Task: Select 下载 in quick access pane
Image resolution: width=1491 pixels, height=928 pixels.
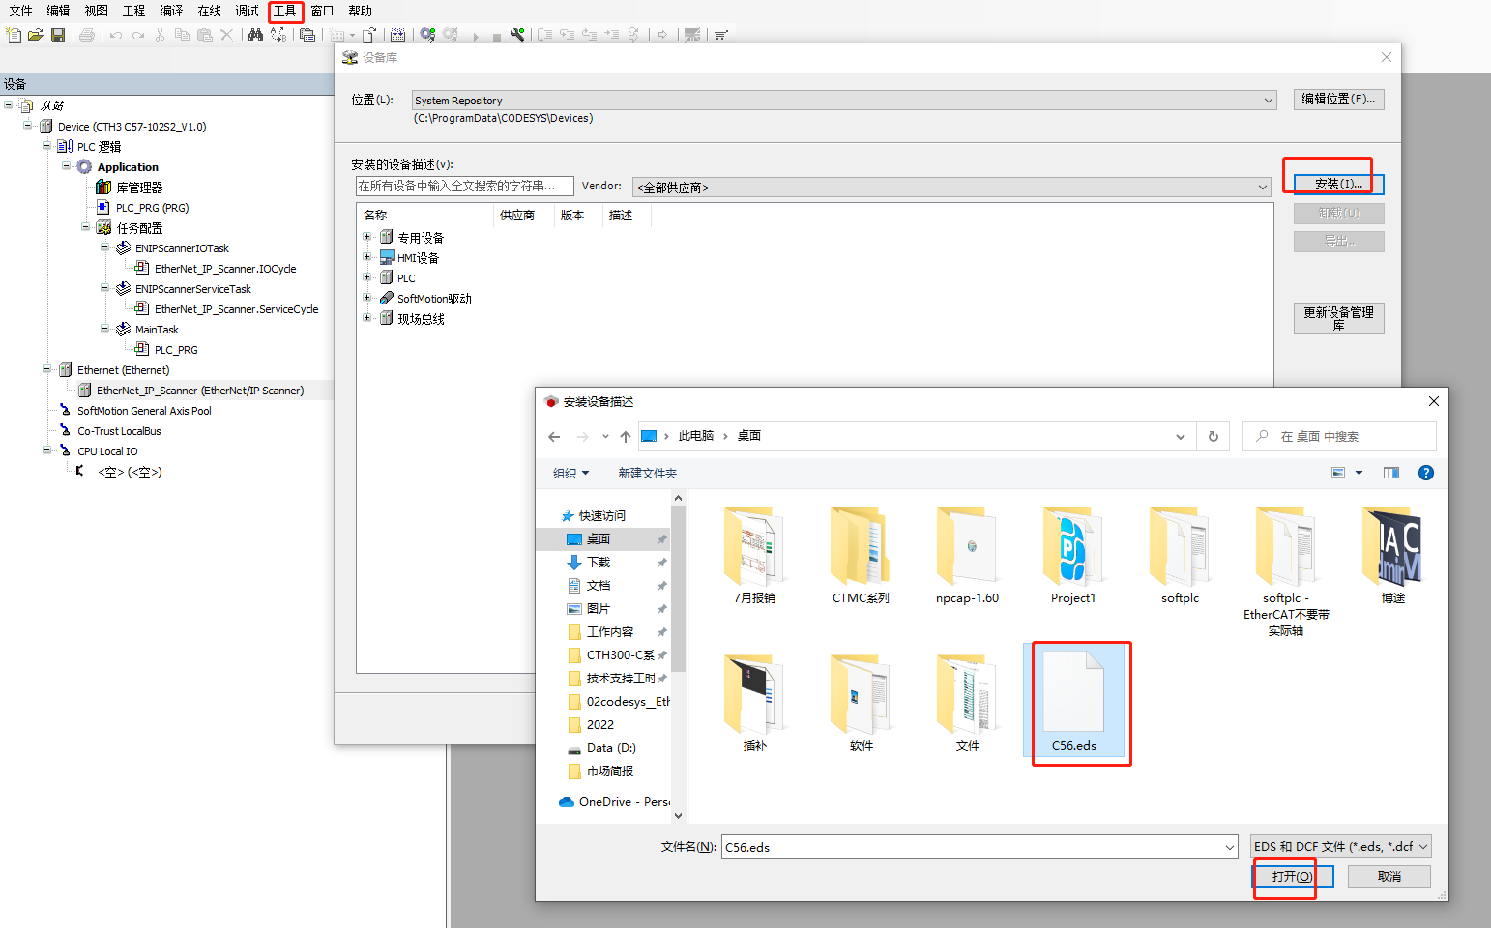Action: click(x=599, y=563)
